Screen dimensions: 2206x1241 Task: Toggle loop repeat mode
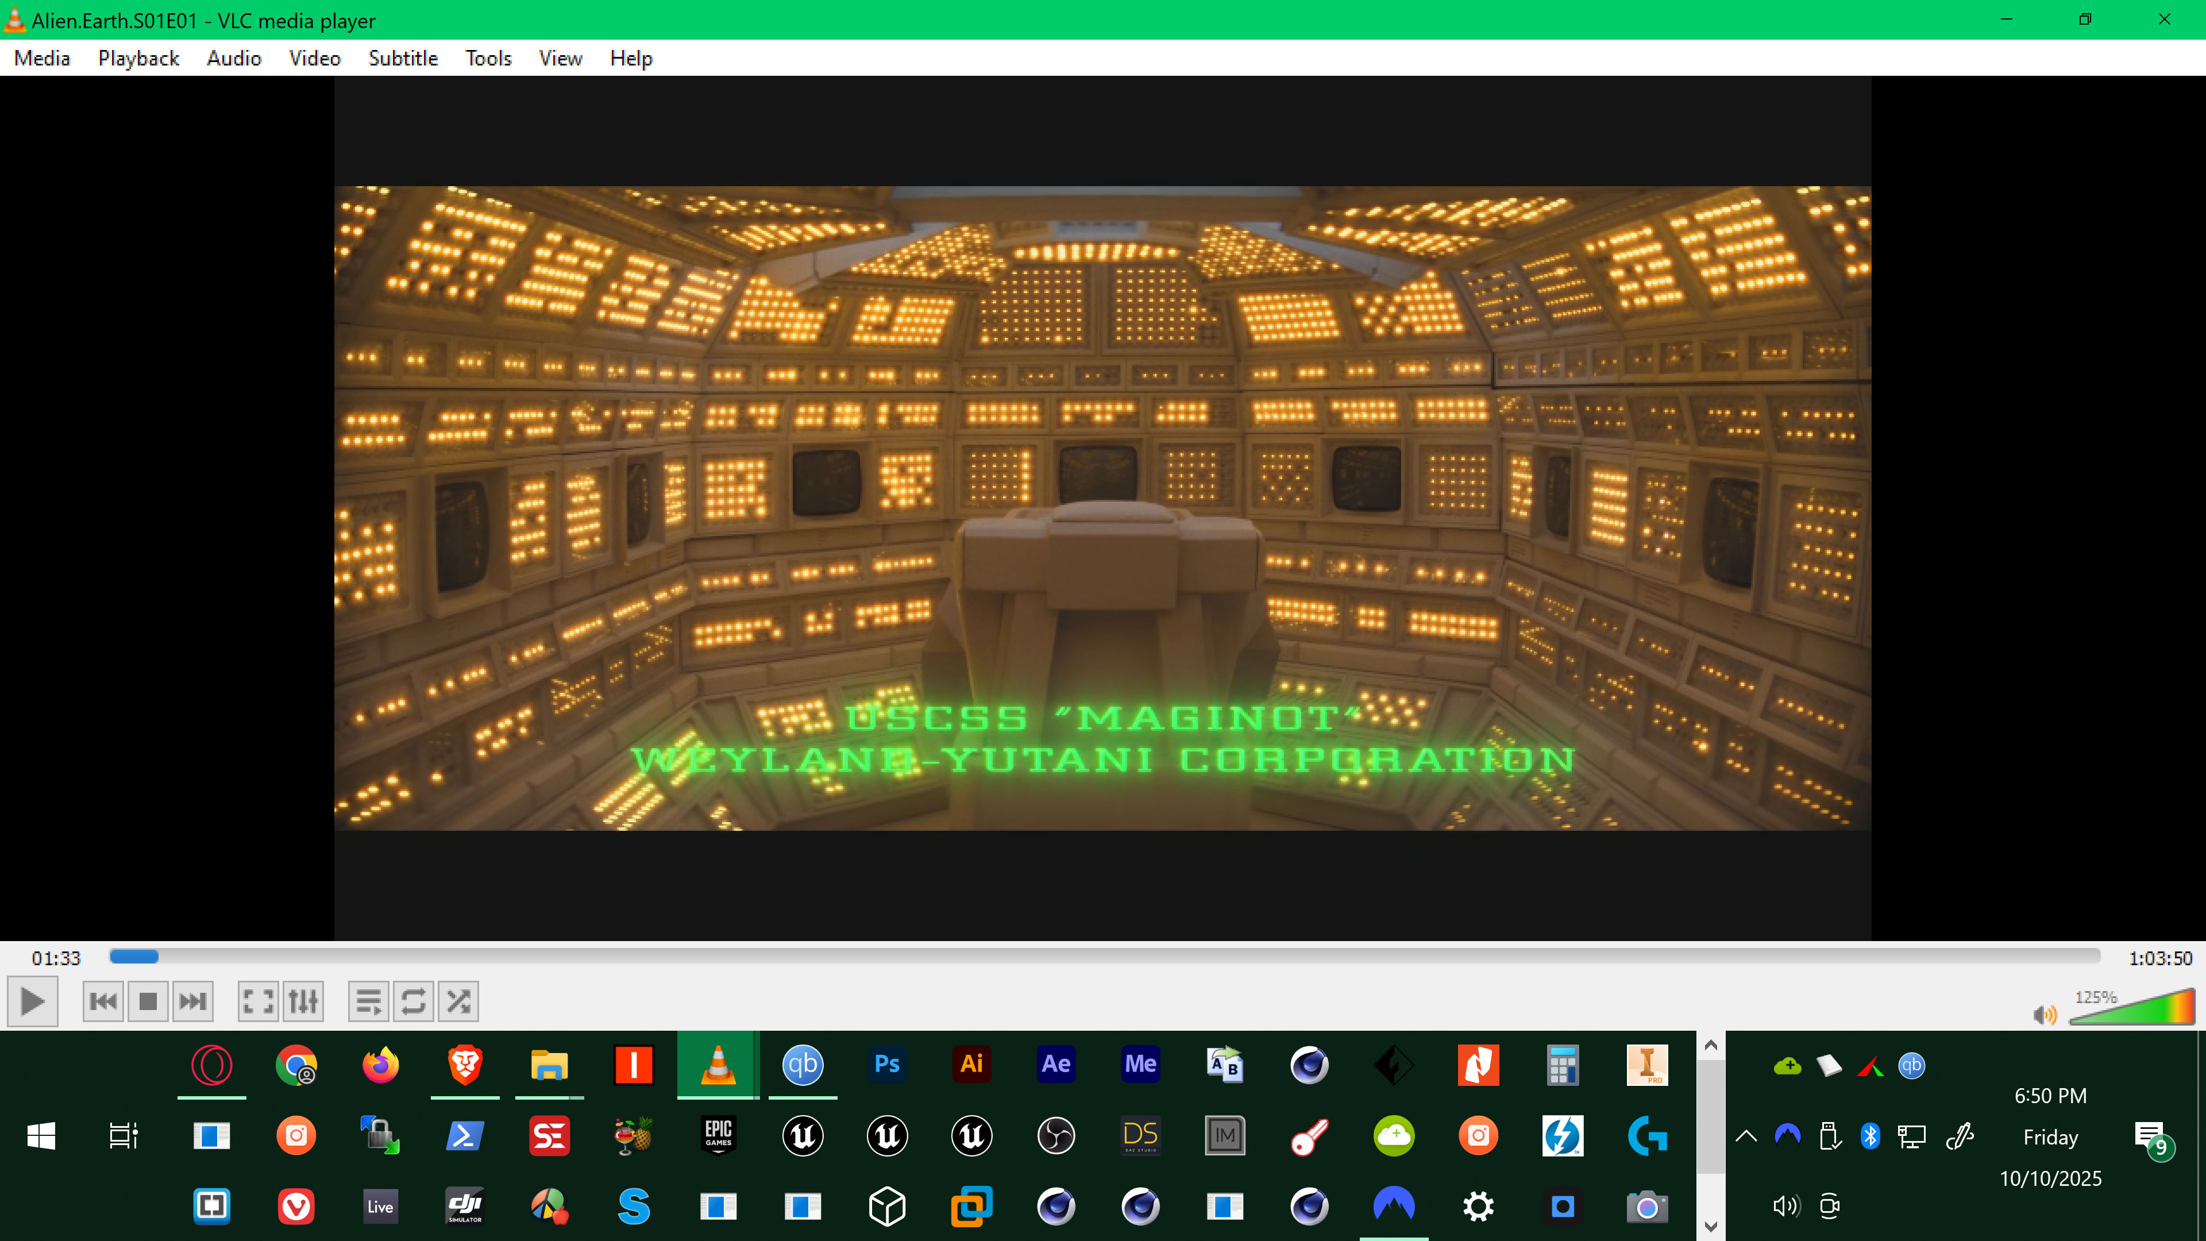click(414, 1001)
